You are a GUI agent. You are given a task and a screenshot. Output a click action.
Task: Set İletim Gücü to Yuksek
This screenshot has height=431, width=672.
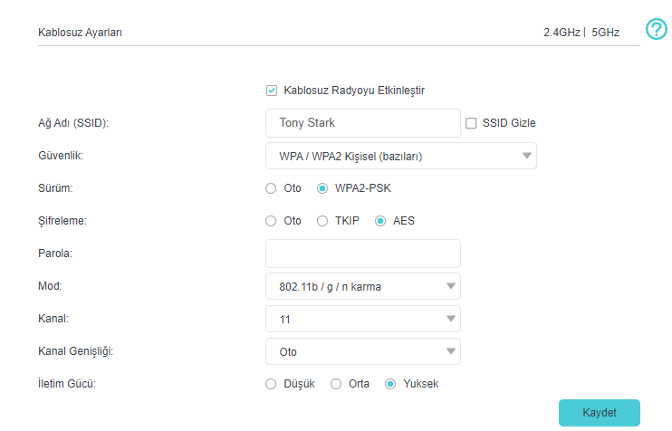(390, 384)
